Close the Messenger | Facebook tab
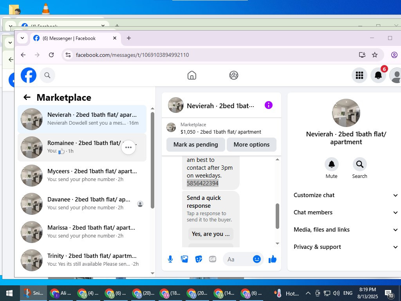Screen dimensions: 401x301 pyautogui.click(x=115, y=38)
